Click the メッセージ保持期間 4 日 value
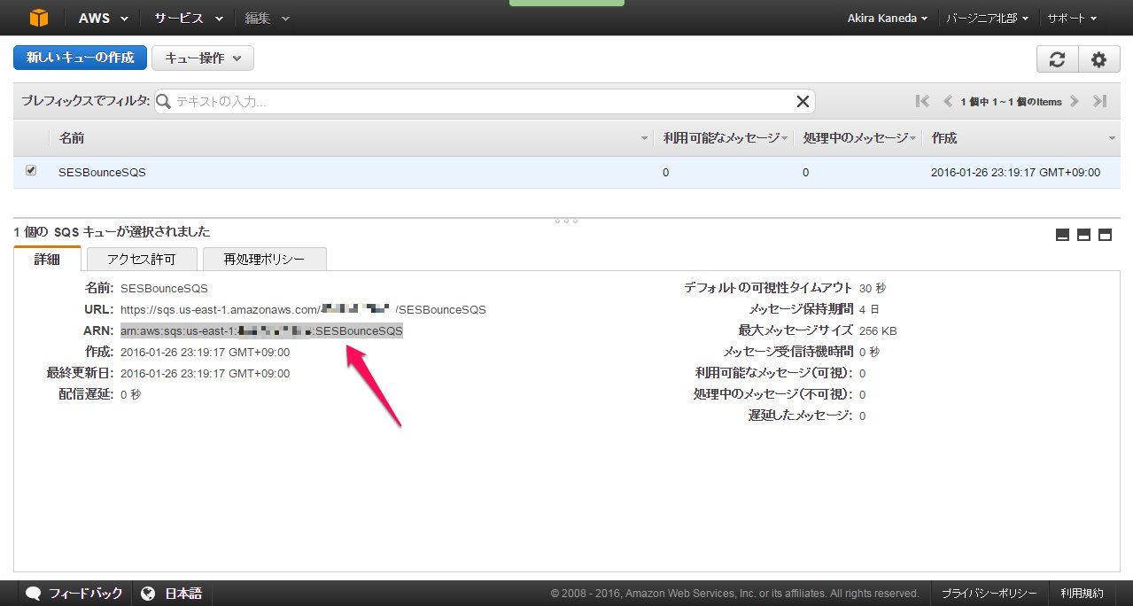The width and height of the screenshot is (1133, 606). click(869, 309)
